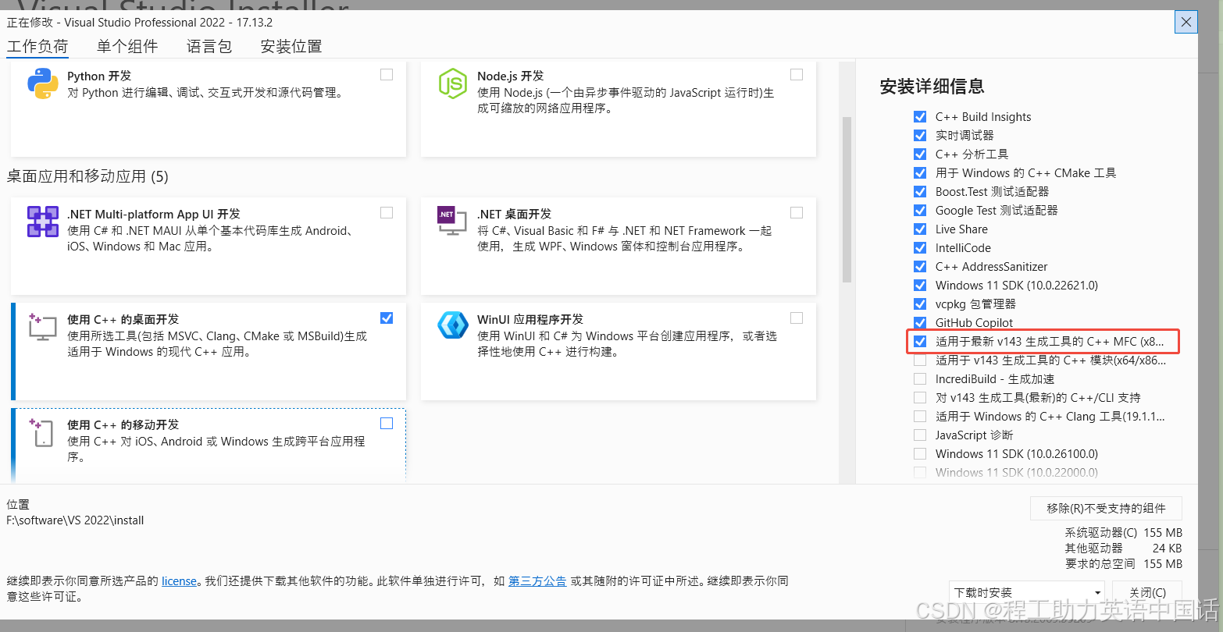Click the .NET desktop development icon

coord(452,222)
